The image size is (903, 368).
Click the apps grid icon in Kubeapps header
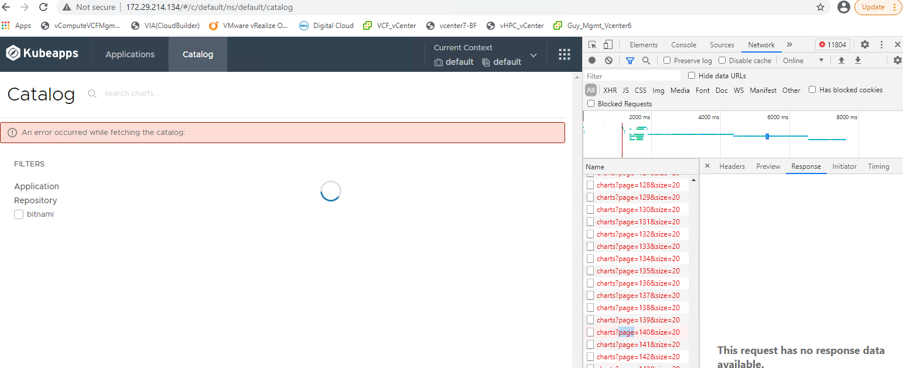pyautogui.click(x=564, y=54)
